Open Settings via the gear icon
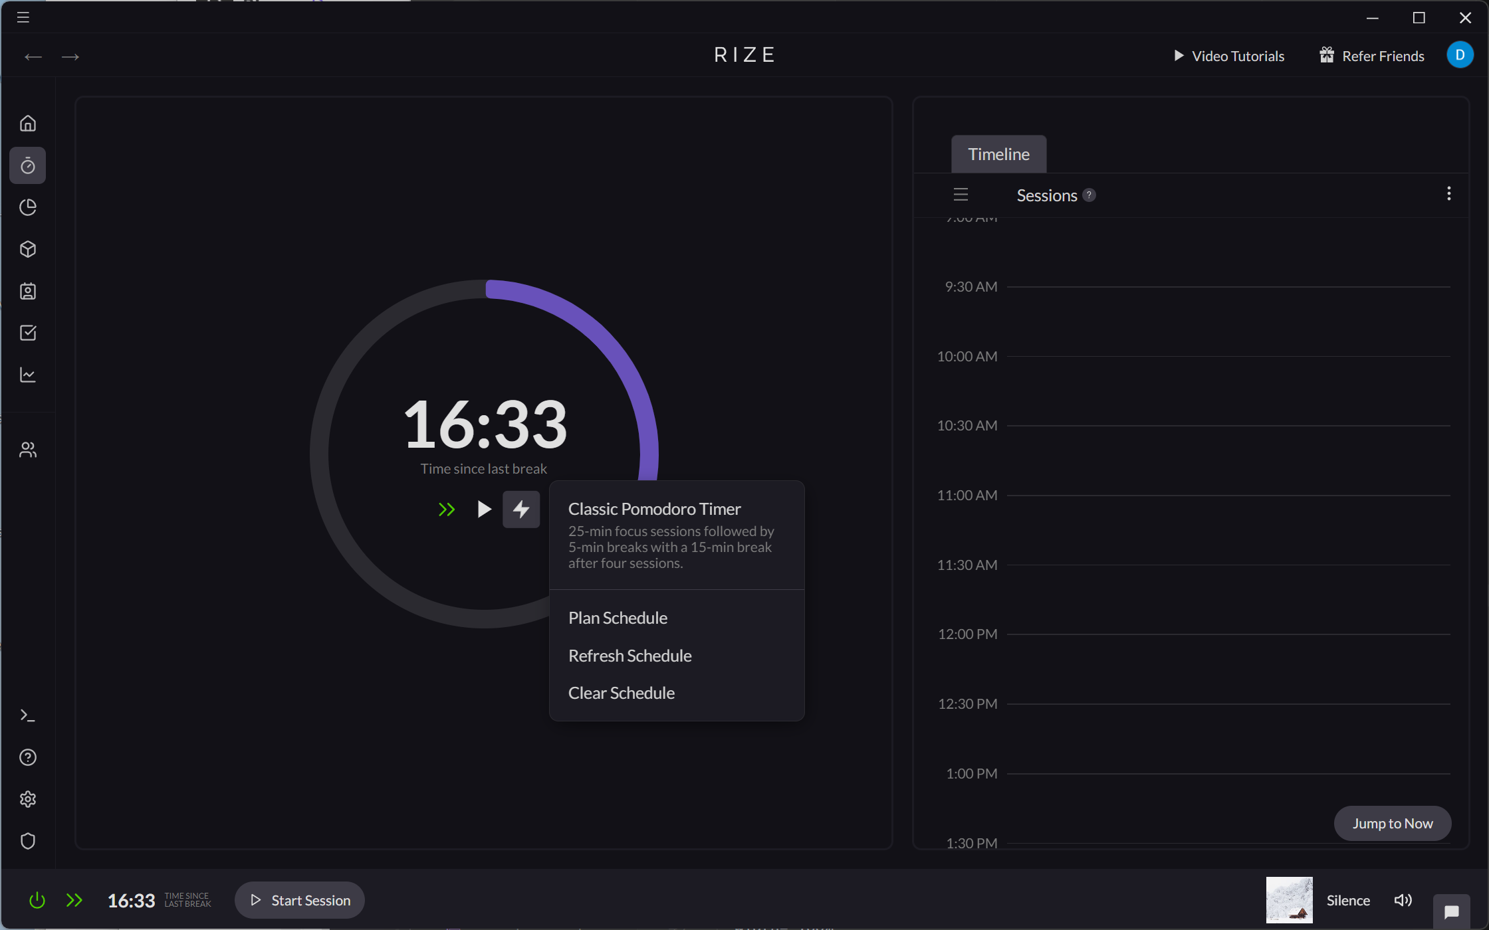 28,799
